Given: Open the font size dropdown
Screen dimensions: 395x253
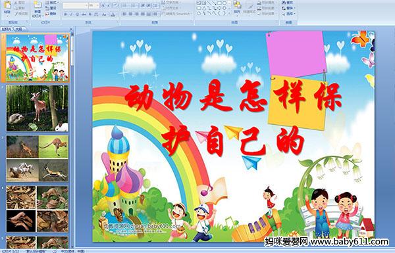Looking at the screenshot, I should 93,5.
